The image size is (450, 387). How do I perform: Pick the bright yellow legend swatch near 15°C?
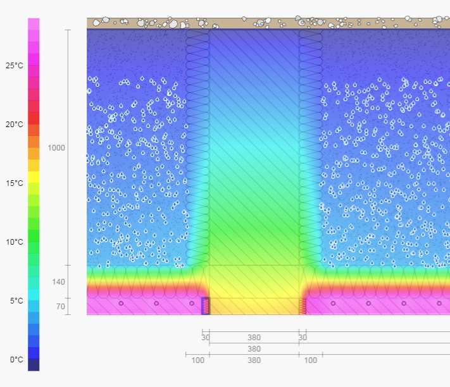34,177
